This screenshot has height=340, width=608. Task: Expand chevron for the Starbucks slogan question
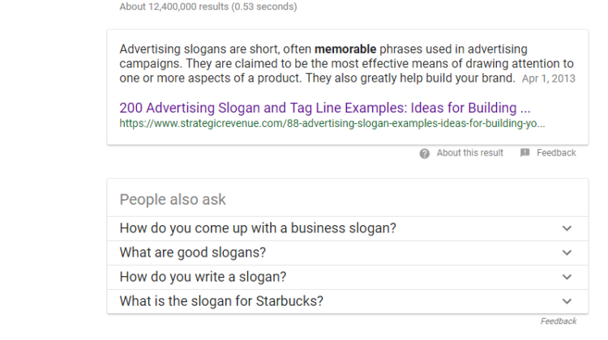click(567, 301)
